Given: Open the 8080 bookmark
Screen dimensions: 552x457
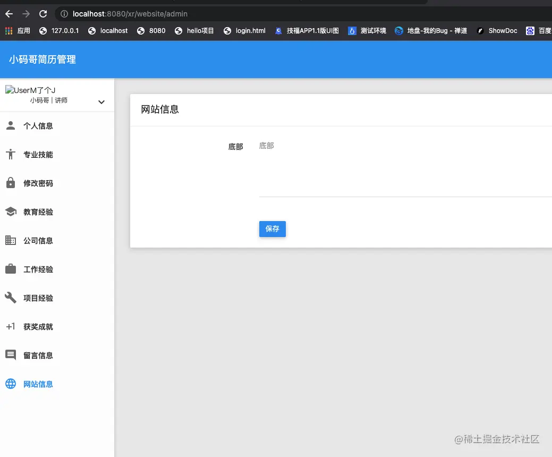Looking at the screenshot, I should coord(151,31).
